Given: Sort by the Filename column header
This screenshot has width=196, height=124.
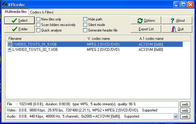Looking at the screenshot, I should pos(45,39).
